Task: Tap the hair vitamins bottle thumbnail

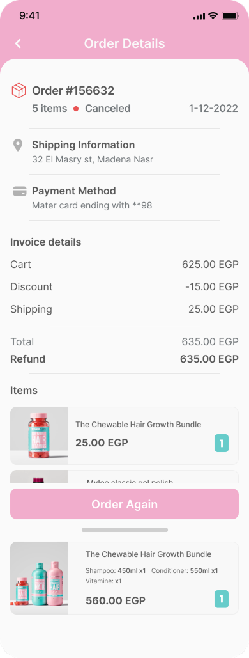Action: [x=39, y=435]
